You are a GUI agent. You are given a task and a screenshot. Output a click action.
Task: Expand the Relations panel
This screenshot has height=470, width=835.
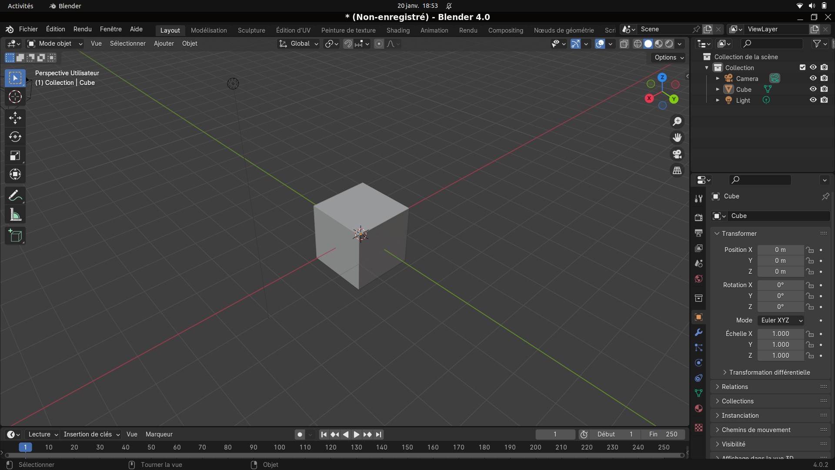click(735, 387)
